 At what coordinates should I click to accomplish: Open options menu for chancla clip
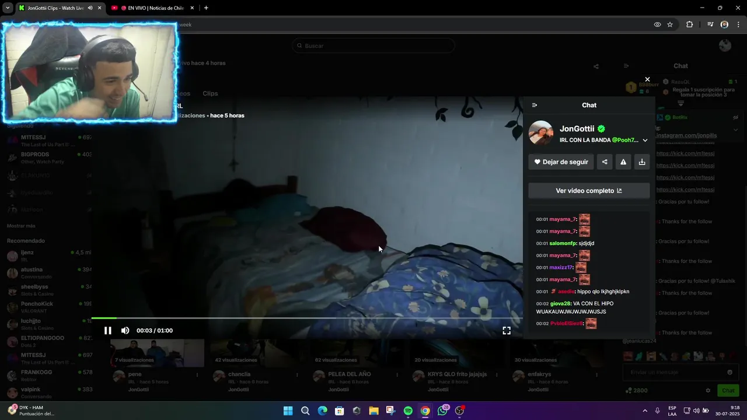[298, 374]
